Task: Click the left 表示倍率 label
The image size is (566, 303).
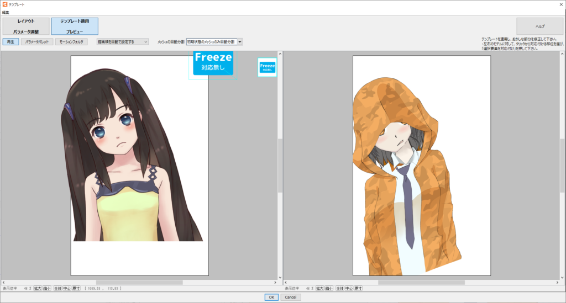Action: coord(10,288)
